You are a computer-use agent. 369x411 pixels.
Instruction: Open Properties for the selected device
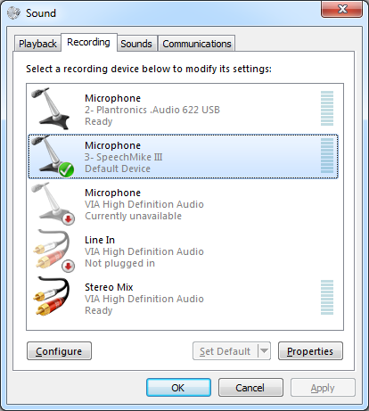[x=310, y=351]
